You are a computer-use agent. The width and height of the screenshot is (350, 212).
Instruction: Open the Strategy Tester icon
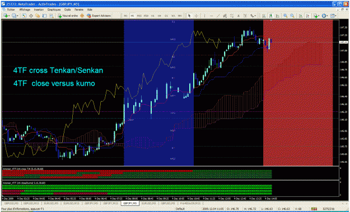[52, 16]
